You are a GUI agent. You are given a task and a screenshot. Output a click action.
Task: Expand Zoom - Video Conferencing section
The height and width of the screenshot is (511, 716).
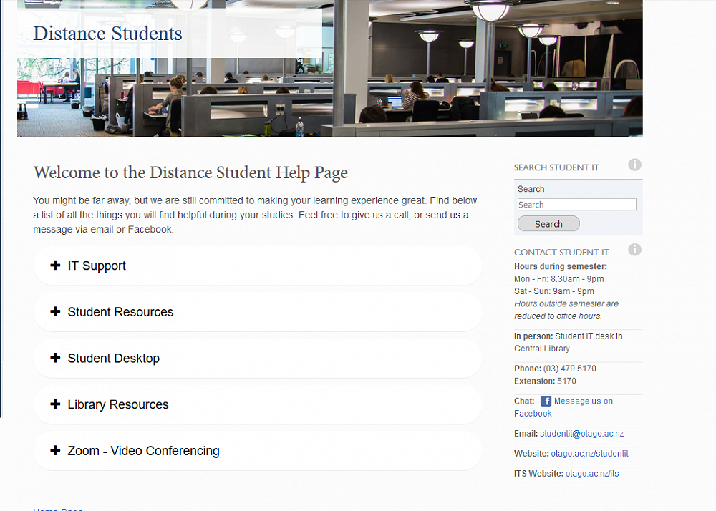click(143, 452)
